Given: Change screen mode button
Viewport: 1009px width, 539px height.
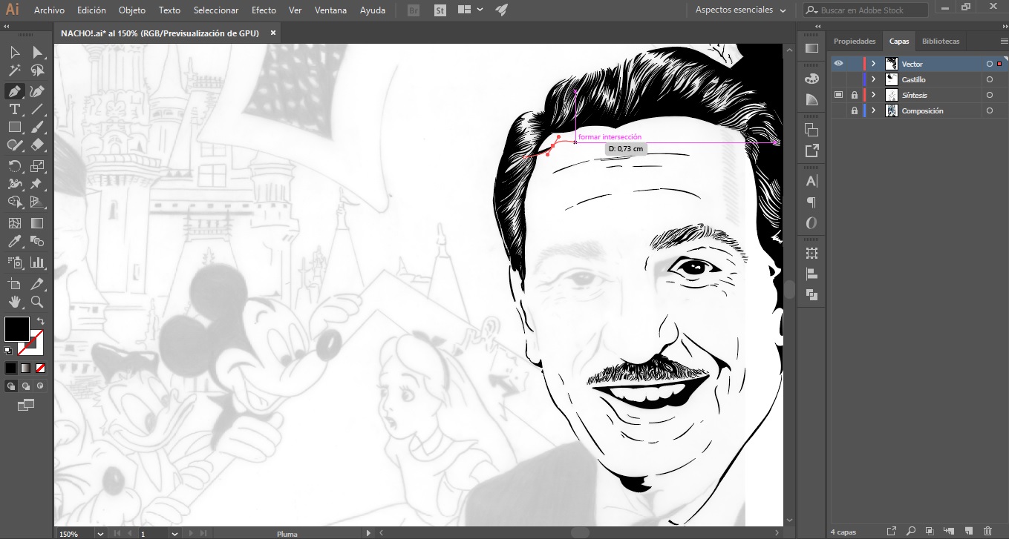Looking at the screenshot, I should point(26,405).
